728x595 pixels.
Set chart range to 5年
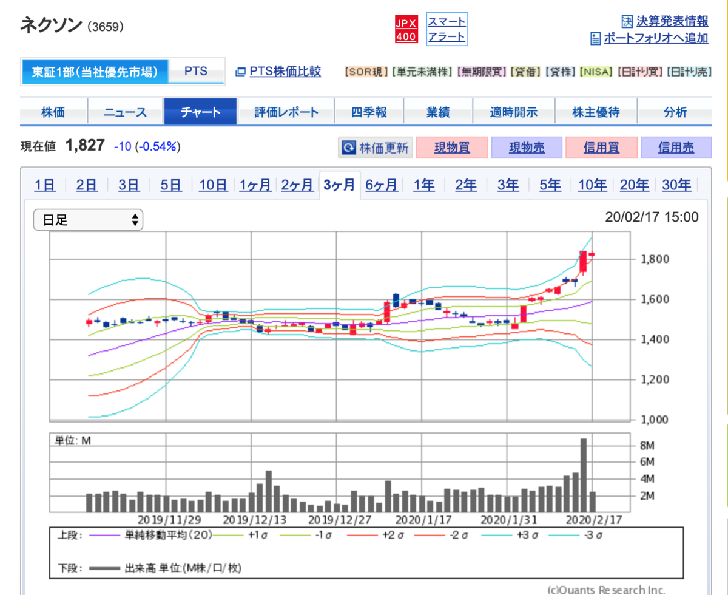(550, 185)
